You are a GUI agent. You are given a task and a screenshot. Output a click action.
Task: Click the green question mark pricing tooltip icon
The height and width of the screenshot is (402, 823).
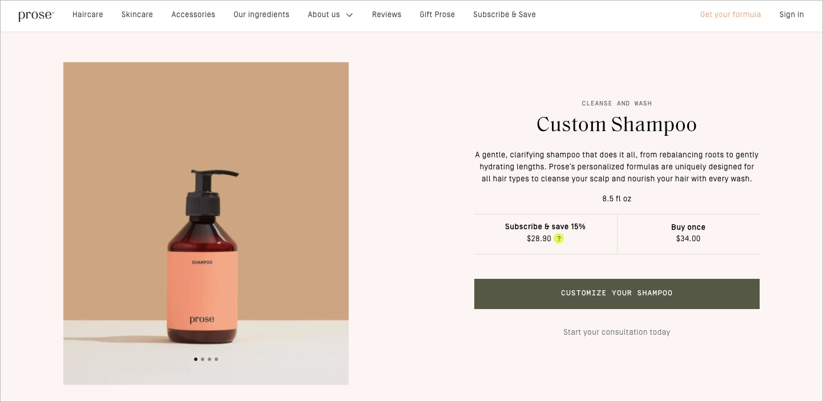pos(558,238)
